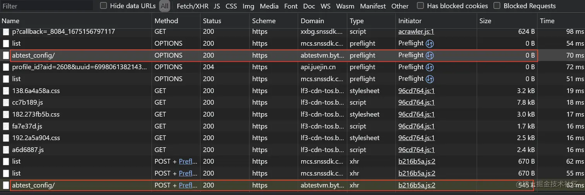Select the 192.2a5a904.css request name
Image resolution: width=585 pixels, height=195 pixels.
36,138
